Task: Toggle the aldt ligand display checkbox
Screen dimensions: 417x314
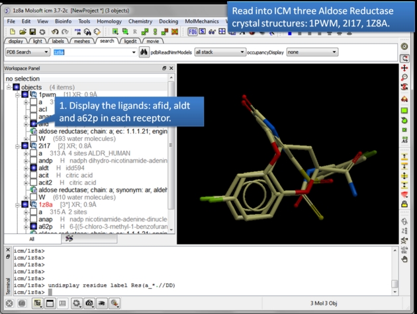Action: [x=34, y=168]
